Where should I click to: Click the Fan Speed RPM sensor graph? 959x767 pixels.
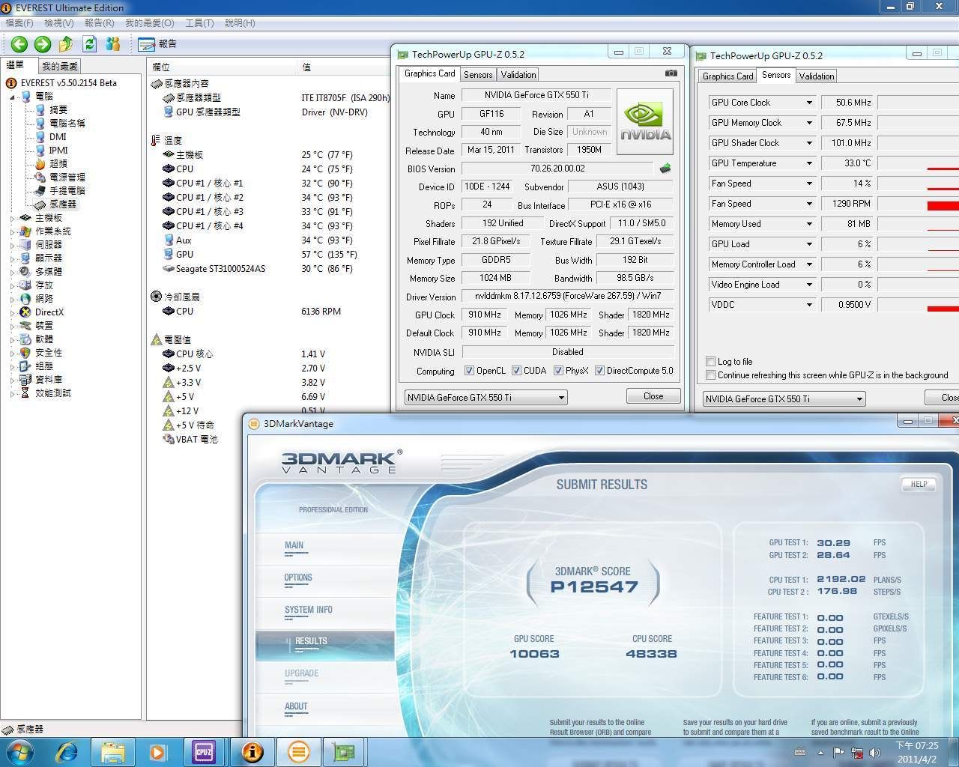point(918,204)
